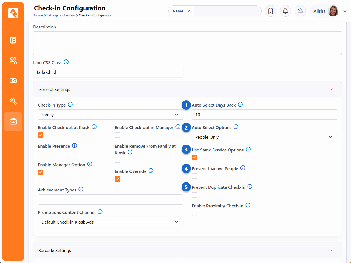Show info tooltip for Auto Select Days Back
The image size is (351, 263).
240,104
